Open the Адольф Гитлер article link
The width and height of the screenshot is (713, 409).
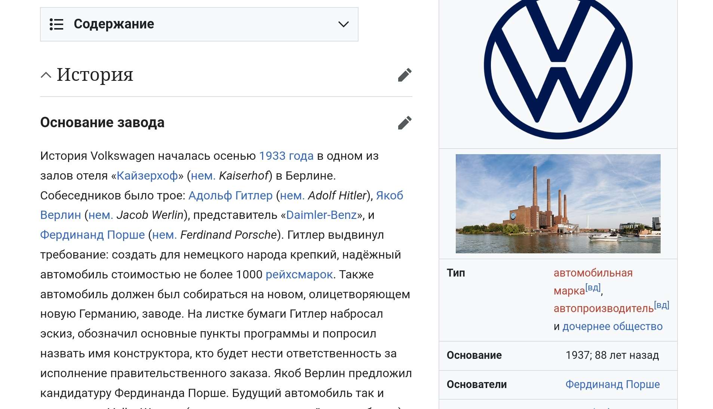click(x=230, y=195)
